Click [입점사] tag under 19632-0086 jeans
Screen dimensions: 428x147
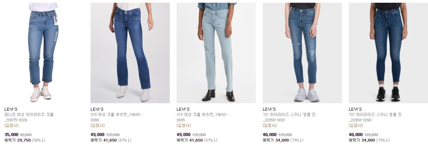click(97, 125)
